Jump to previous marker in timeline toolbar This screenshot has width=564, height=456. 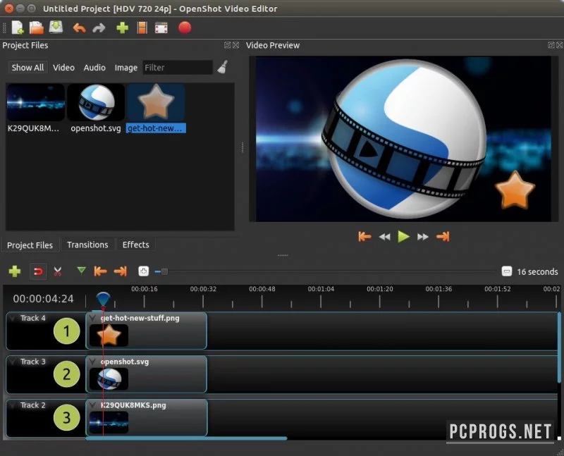coord(100,271)
